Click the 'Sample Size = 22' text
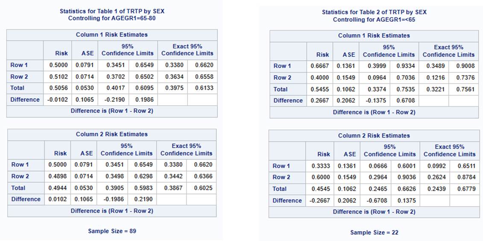 374,232
